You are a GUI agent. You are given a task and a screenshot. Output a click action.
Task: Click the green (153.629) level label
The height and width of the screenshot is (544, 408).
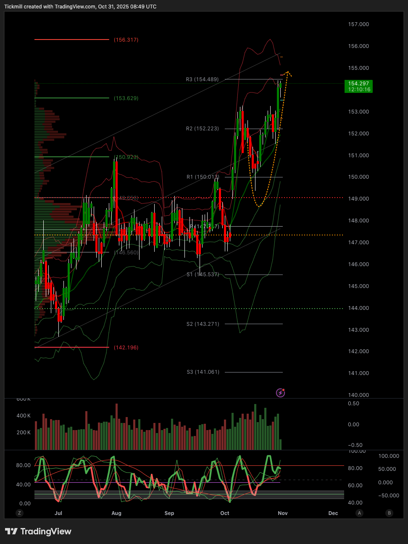pos(126,98)
